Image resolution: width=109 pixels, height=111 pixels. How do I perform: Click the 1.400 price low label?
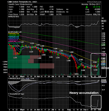(x=44, y=55)
